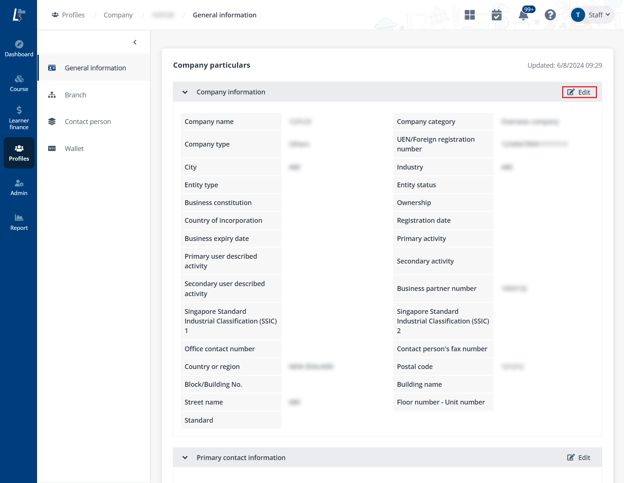Click the Company breadcrumb link
This screenshot has height=483, width=624.
click(x=118, y=15)
